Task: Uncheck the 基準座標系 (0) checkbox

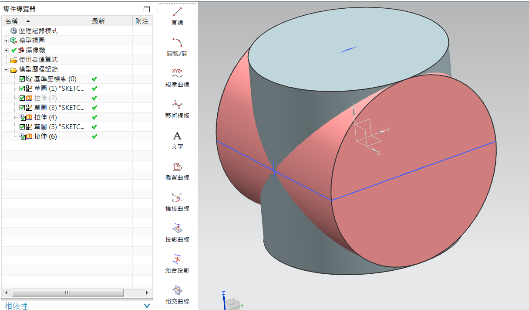Action: (22, 79)
